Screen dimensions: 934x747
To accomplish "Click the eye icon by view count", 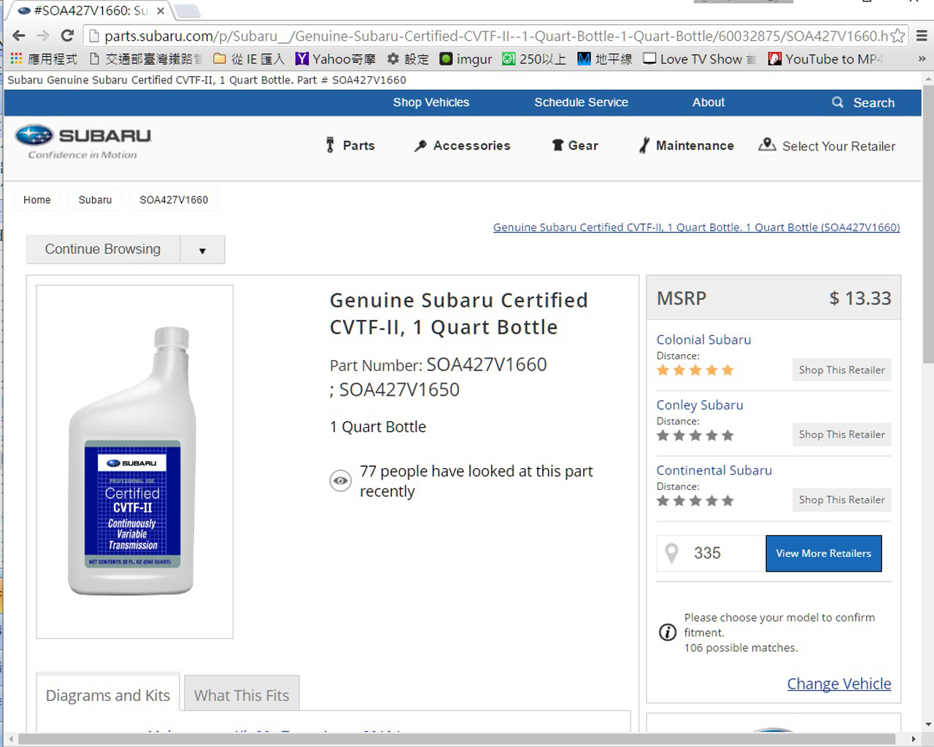I will [x=341, y=480].
